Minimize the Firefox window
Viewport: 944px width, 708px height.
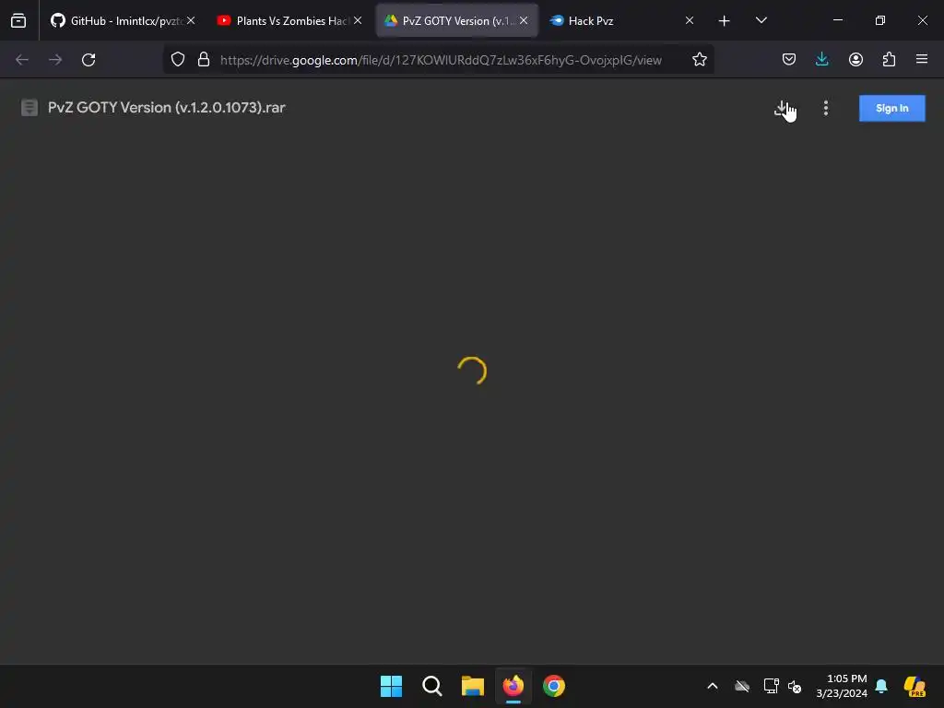[x=838, y=20]
